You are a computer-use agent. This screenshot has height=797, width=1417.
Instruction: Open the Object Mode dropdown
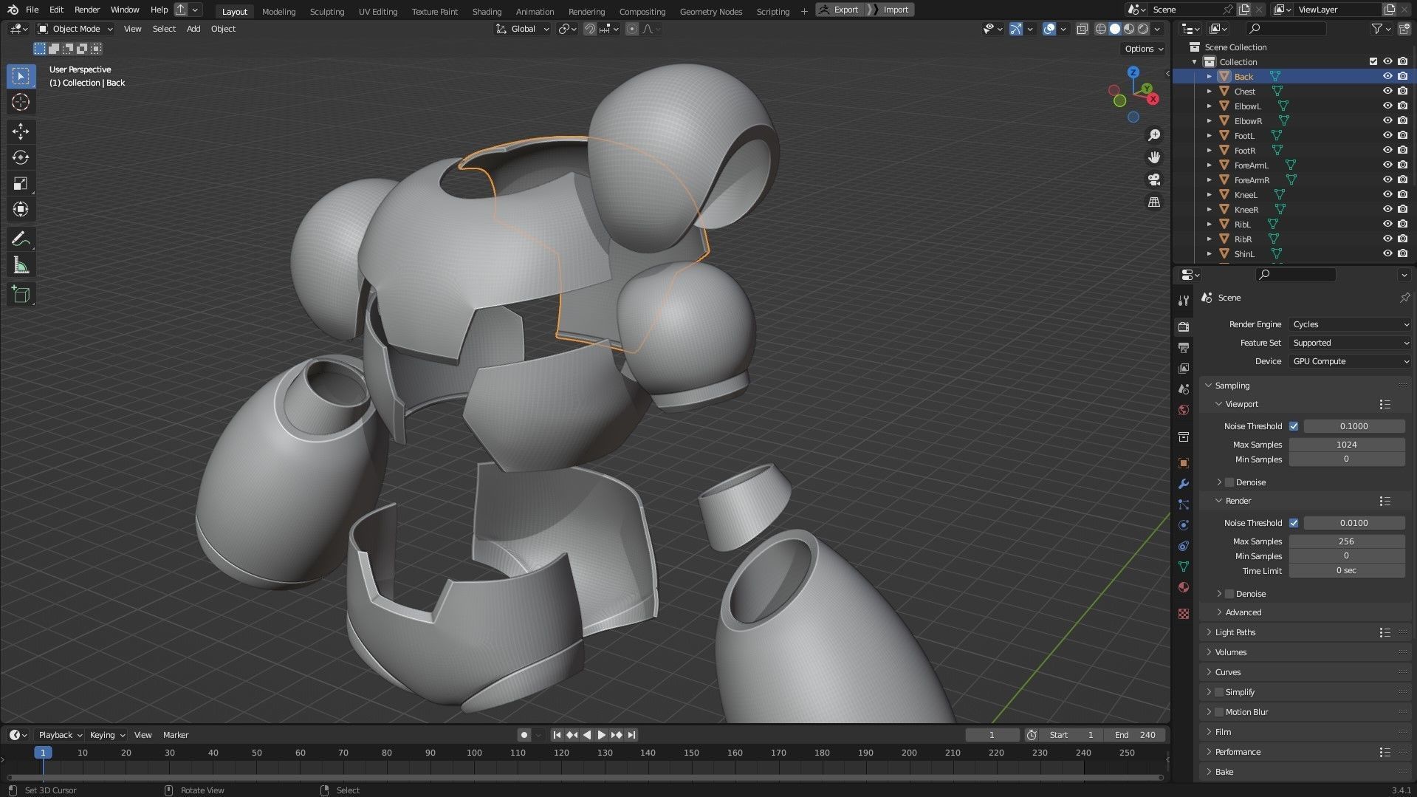pos(75,29)
